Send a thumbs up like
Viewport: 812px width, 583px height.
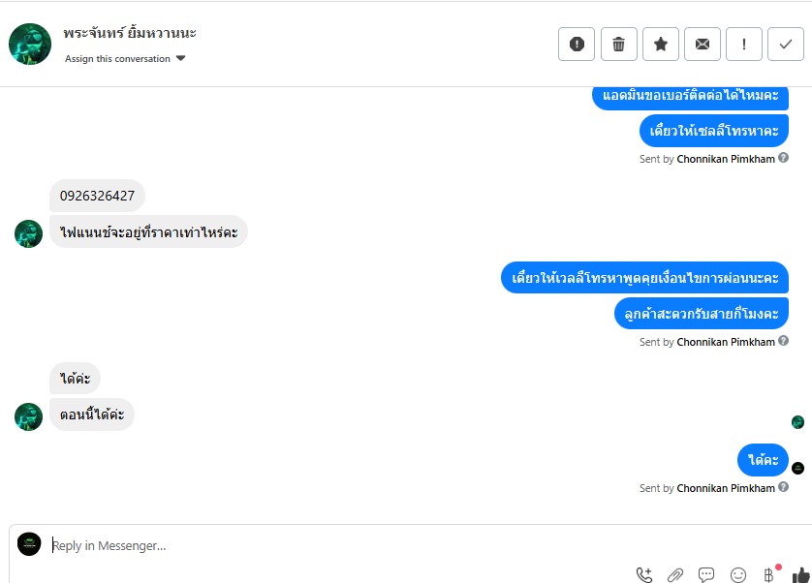click(x=801, y=574)
